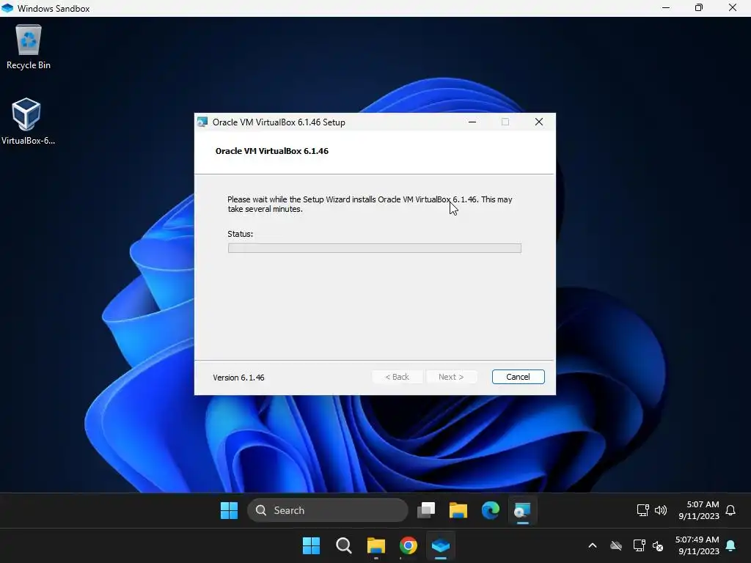Image resolution: width=751 pixels, height=563 pixels.
Task: Open Google Chrome on host taskbar
Action: (408, 545)
